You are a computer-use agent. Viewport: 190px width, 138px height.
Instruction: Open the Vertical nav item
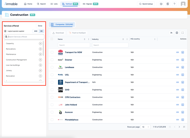[70, 4]
